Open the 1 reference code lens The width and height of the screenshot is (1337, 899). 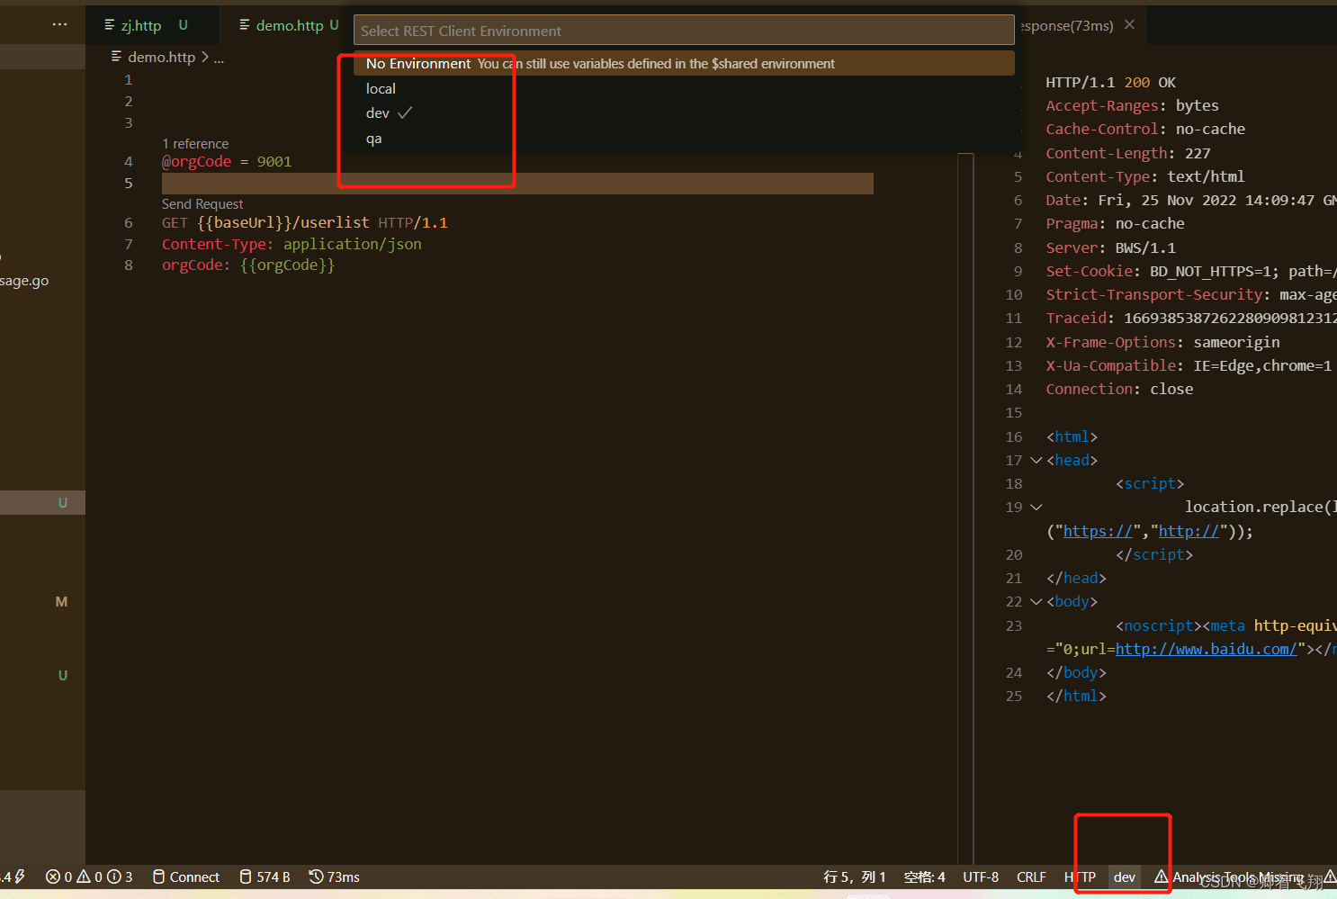(195, 144)
